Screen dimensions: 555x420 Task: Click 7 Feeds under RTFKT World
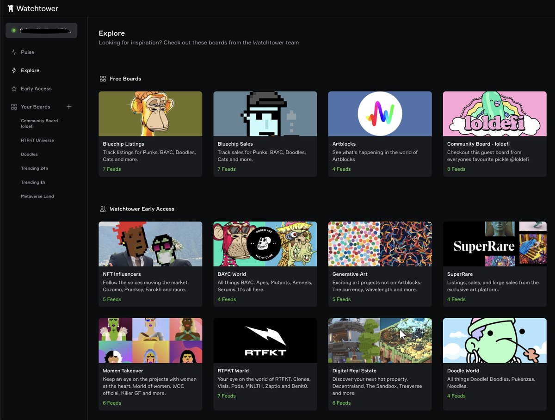tap(227, 396)
